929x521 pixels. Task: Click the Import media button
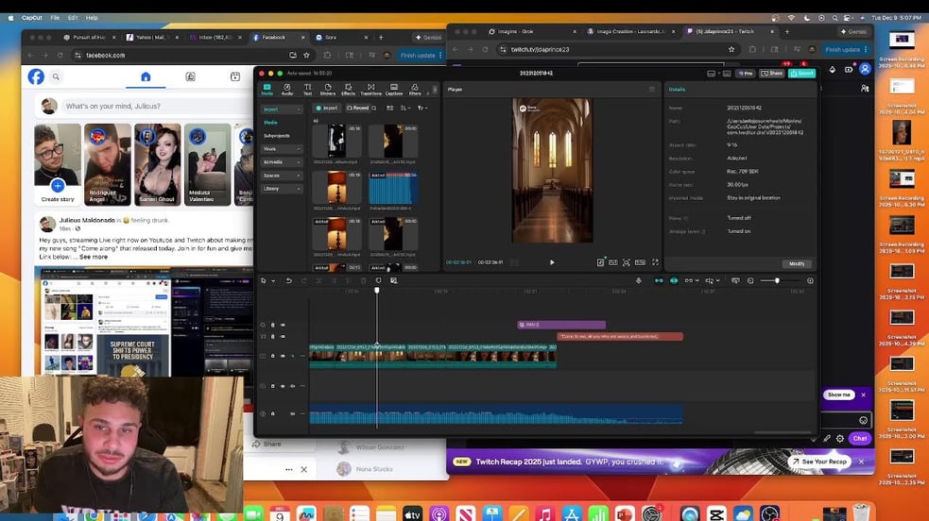[x=326, y=109]
